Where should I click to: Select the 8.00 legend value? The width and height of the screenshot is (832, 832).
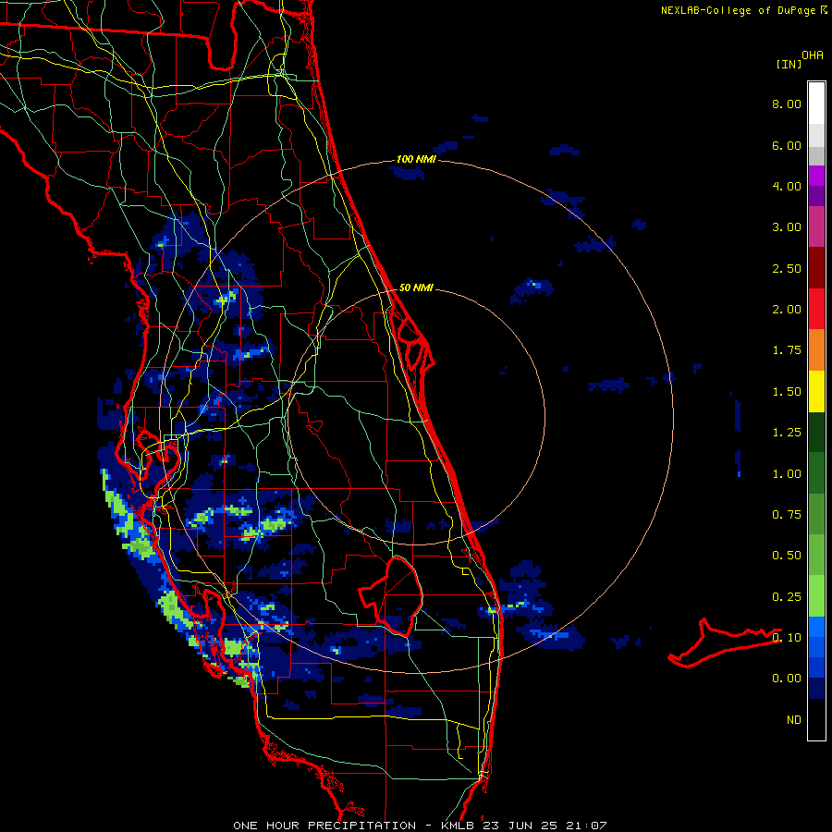click(x=787, y=104)
